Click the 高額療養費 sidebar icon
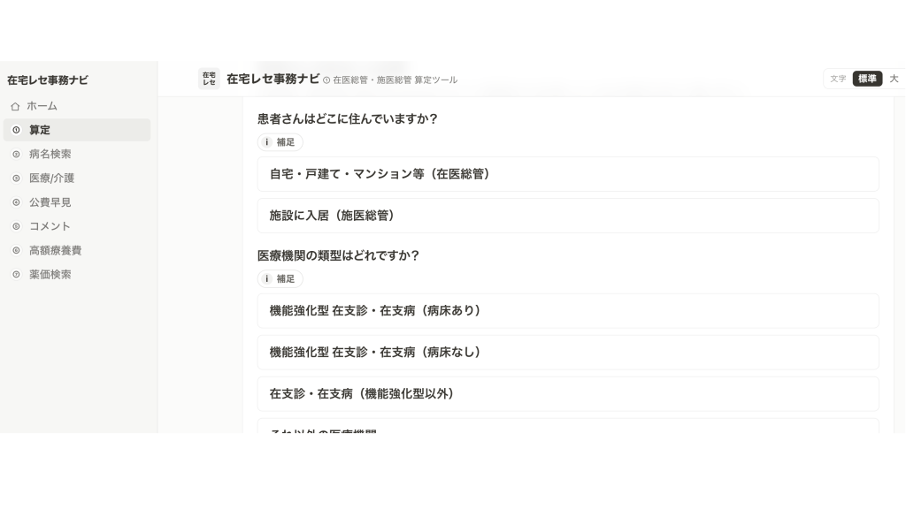 pyautogui.click(x=16, y=250)
